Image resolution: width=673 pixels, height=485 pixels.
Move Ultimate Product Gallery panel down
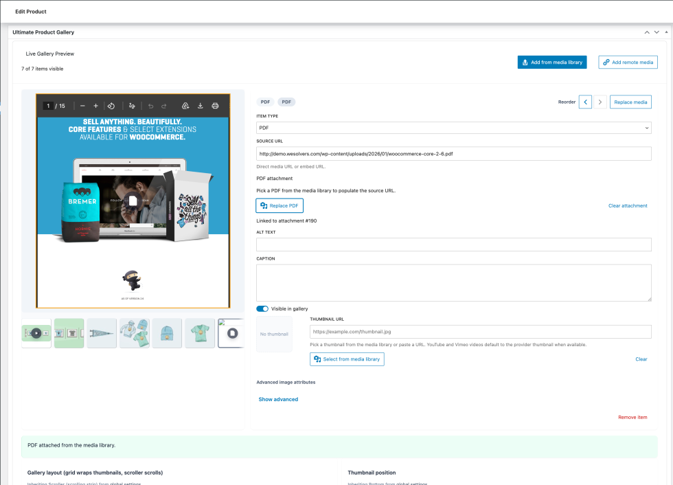(657, 32)
